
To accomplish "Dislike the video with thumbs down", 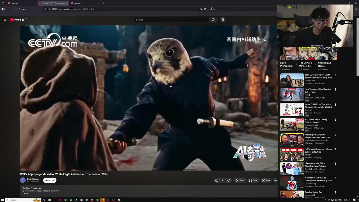I will pos(228,180).
